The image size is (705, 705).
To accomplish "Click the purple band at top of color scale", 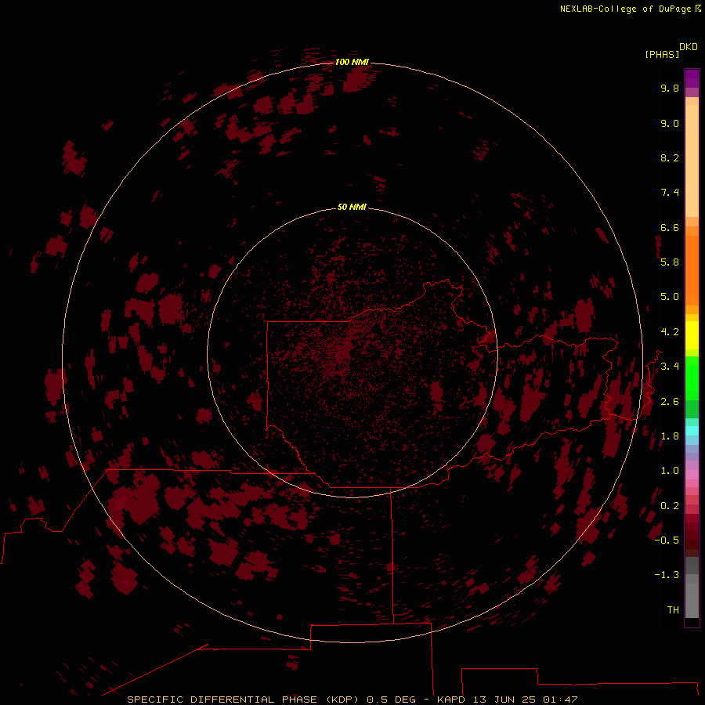I will (x=692, y=78).
